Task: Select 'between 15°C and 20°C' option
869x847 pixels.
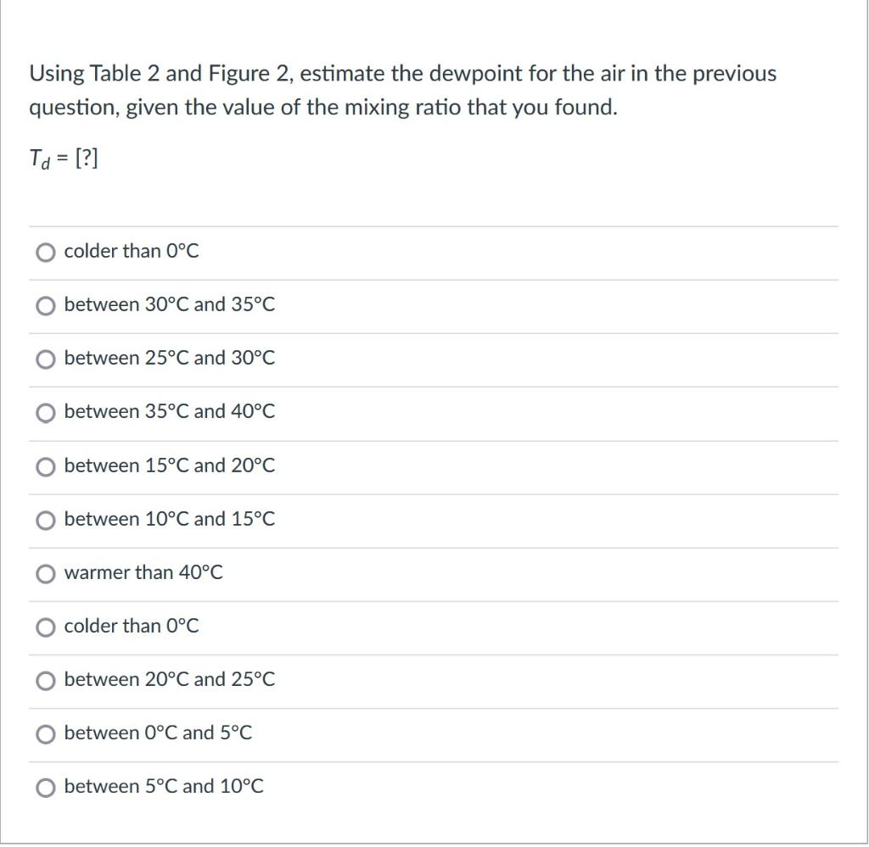Action: (45, 466)
